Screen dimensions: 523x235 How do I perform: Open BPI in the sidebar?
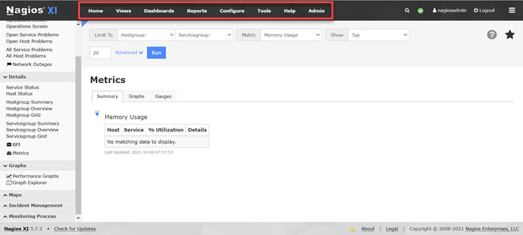13,145
